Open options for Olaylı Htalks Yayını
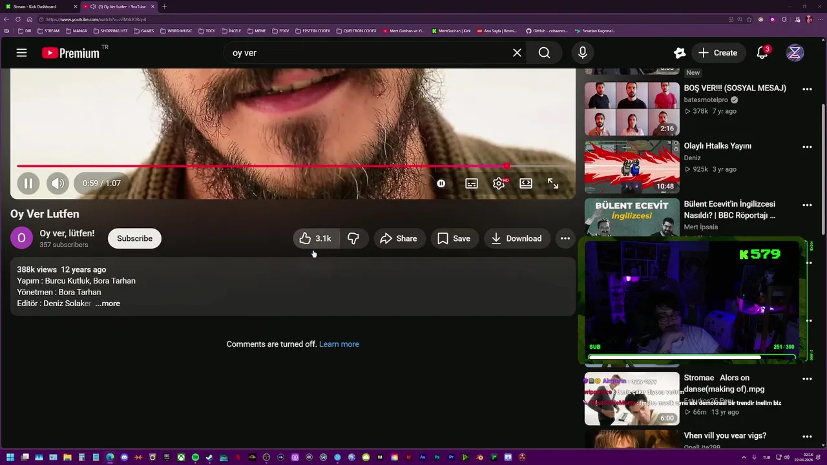Viewport: 827px width, 465px height. click(807, 147)
